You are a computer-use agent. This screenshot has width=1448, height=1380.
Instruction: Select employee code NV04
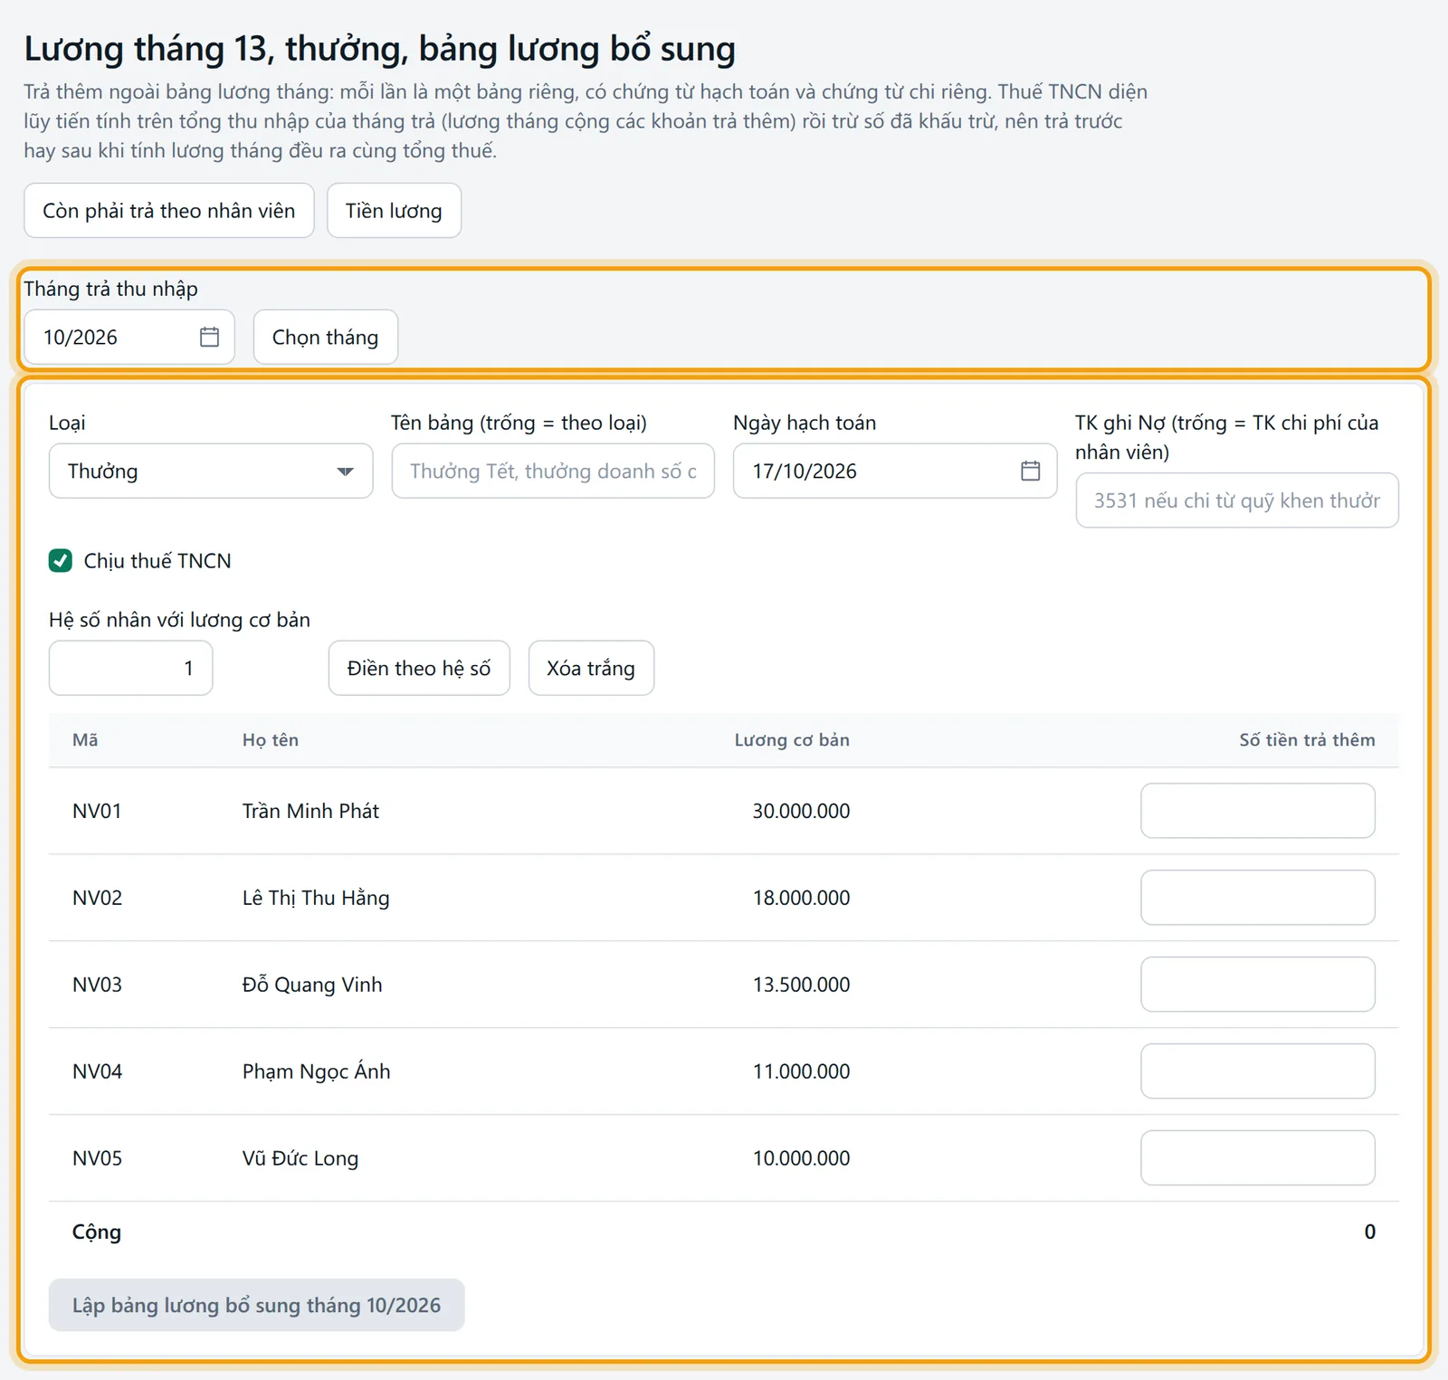[x=97, y=1071]
